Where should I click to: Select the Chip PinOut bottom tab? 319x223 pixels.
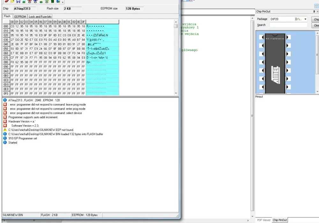[x=280, y=220]
